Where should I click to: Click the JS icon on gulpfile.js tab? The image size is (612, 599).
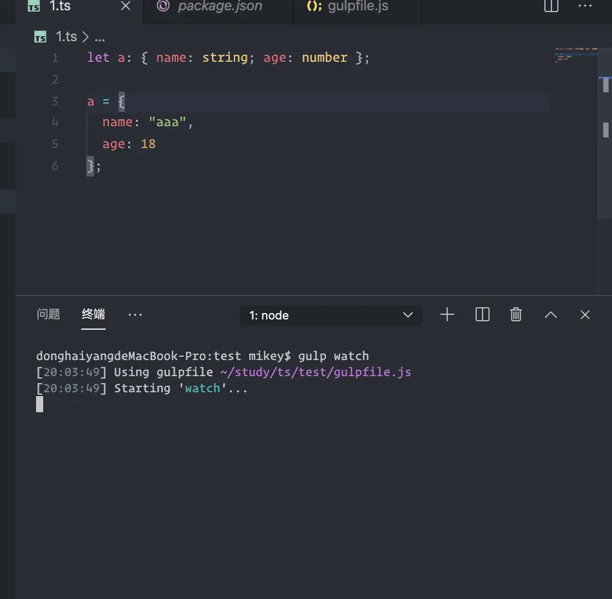(x=314, y=6)
